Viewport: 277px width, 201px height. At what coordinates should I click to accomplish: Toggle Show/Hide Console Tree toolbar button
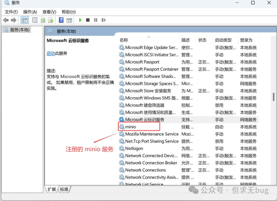[x=25, y=20]
